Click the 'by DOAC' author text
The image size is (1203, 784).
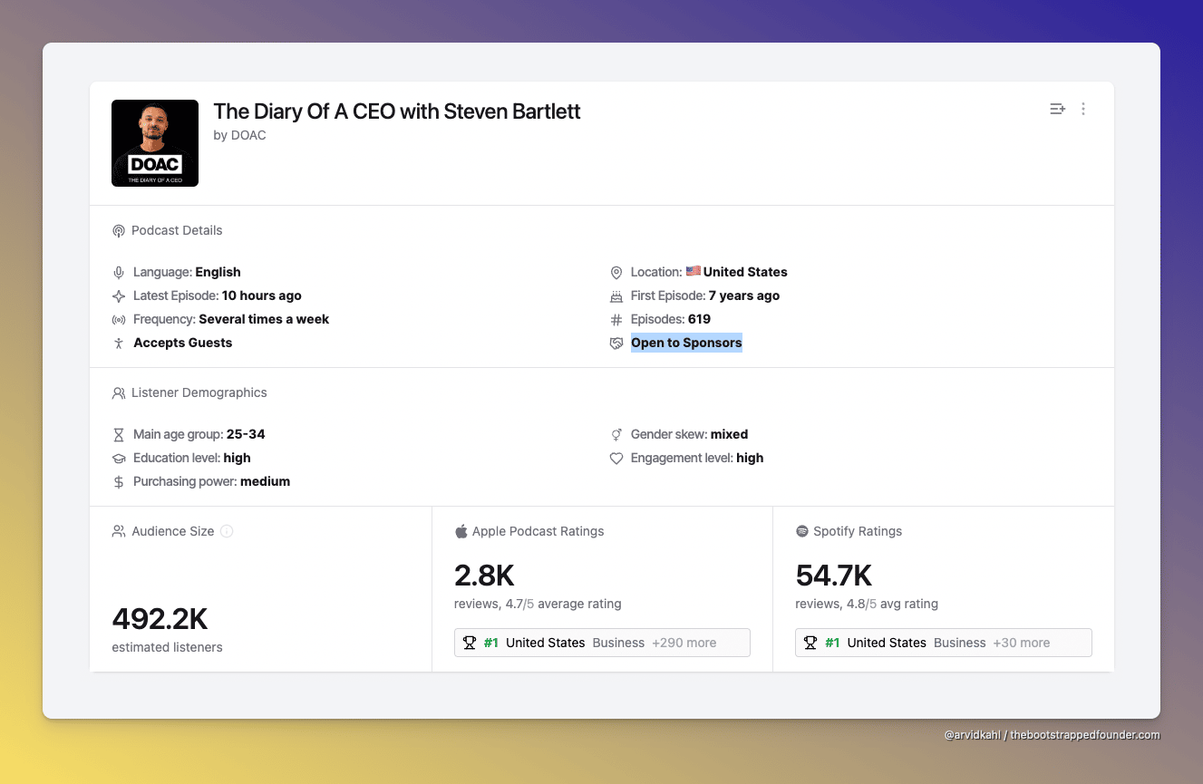pyautogui.click(x=240, y=135)
